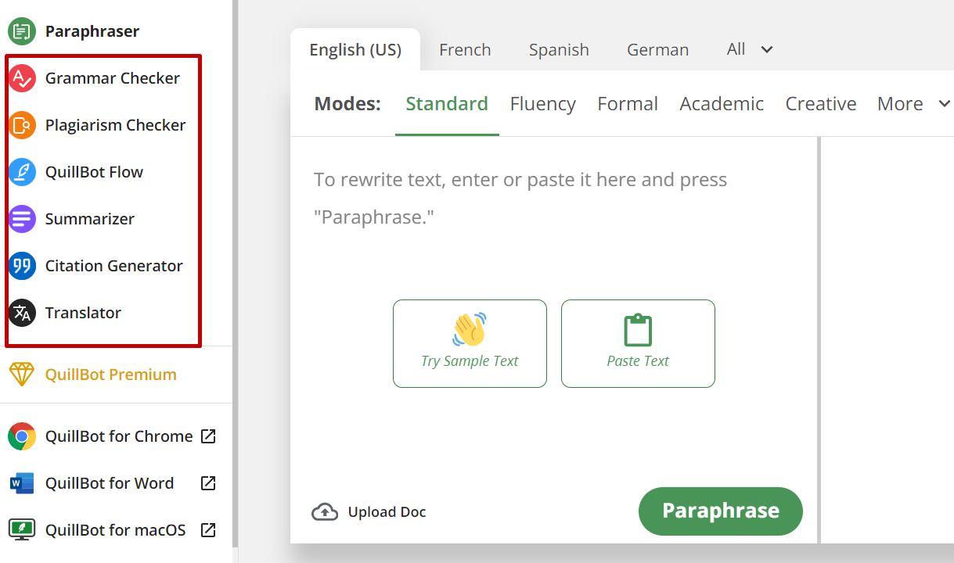Launch the Translator icon
Image resolution: width=954 pixels, height=563 pixels.
(22, 313)
